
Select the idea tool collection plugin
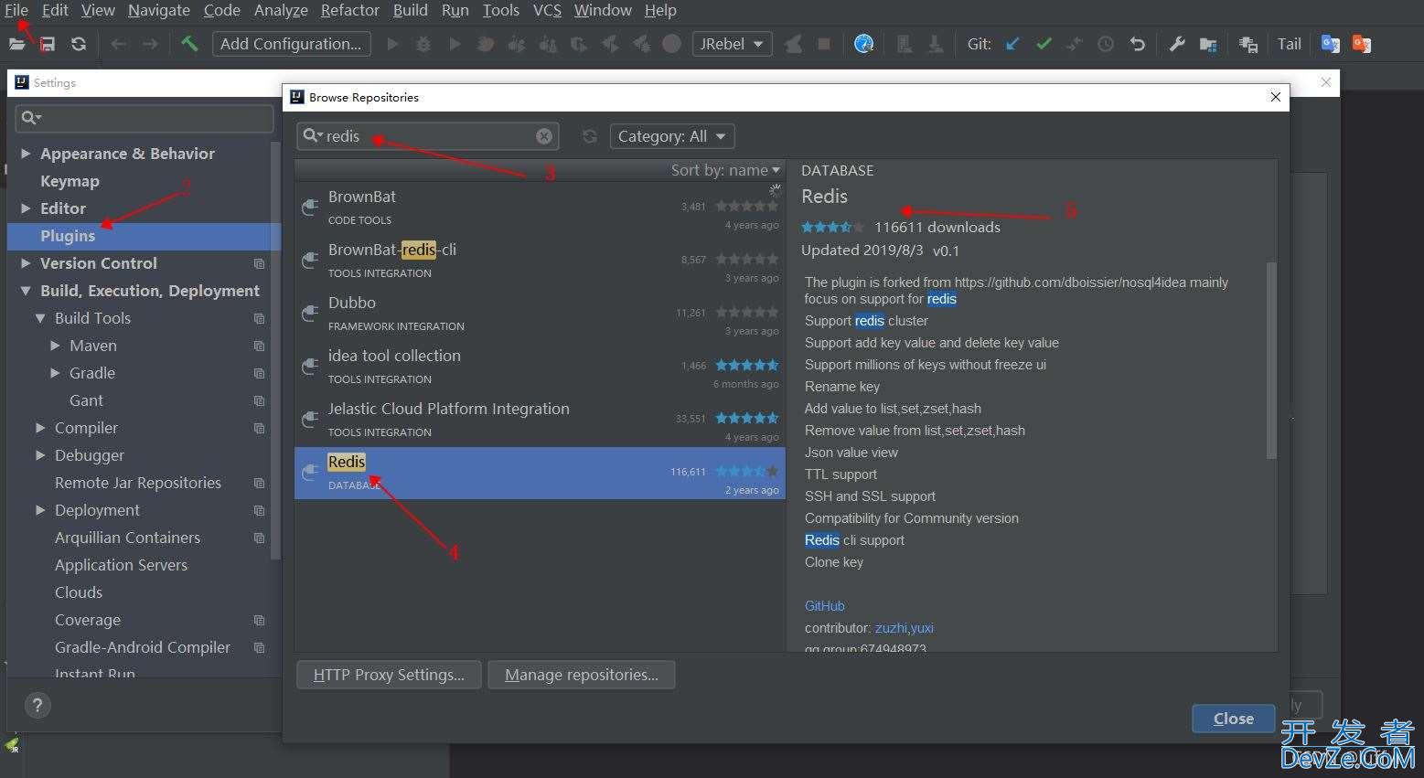click(x=540, y=367)
